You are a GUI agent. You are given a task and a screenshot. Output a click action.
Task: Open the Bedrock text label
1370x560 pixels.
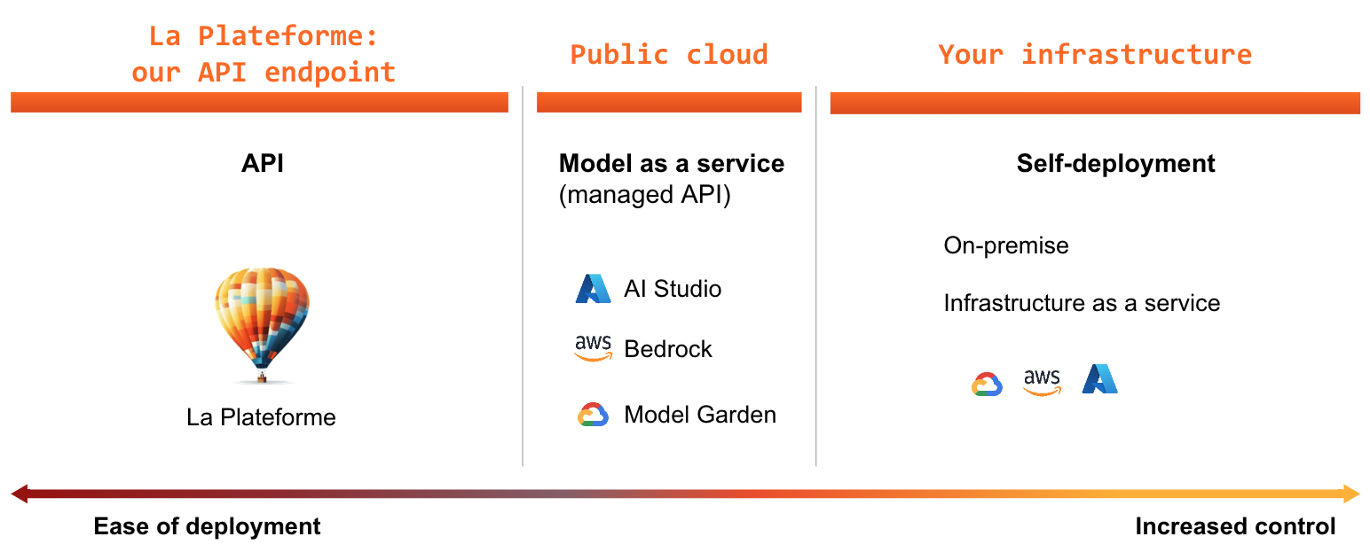[668, 349]
